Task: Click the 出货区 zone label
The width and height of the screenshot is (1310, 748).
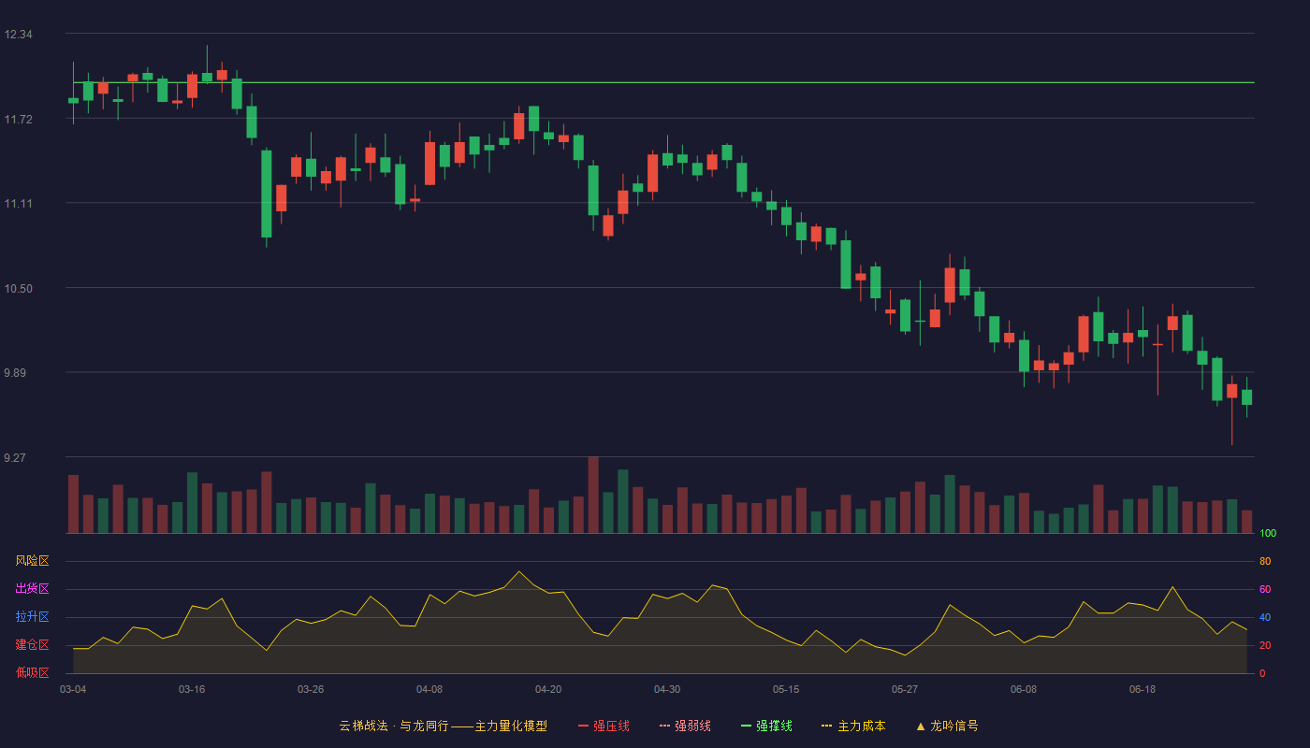Action: pos(32,589)
